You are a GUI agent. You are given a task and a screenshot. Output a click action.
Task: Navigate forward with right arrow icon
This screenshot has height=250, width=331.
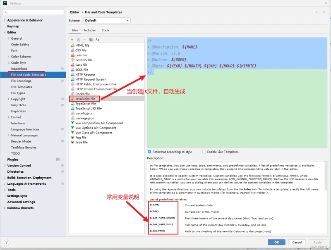pyautogui.click(x=323, y=12)
